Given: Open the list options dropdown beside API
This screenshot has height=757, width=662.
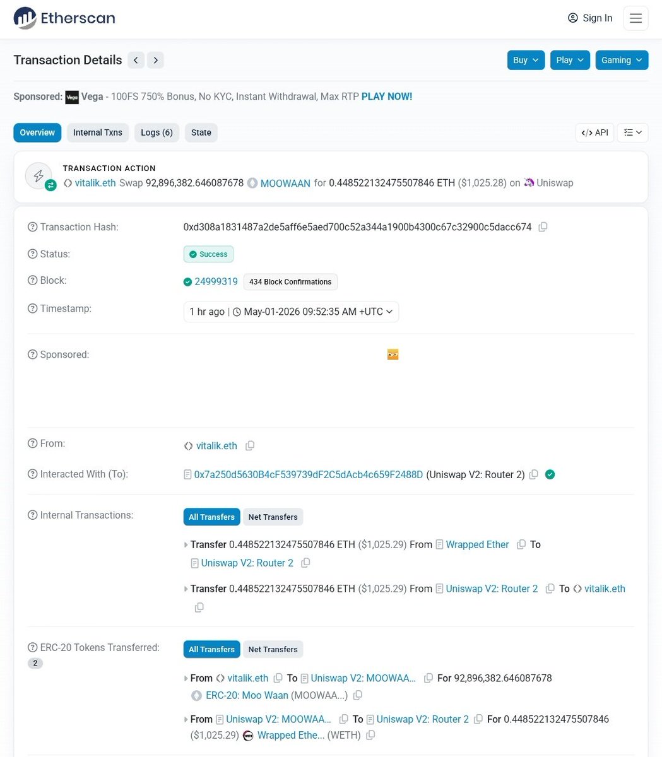Looking at the screenshot, I should (x=632, y=132).
